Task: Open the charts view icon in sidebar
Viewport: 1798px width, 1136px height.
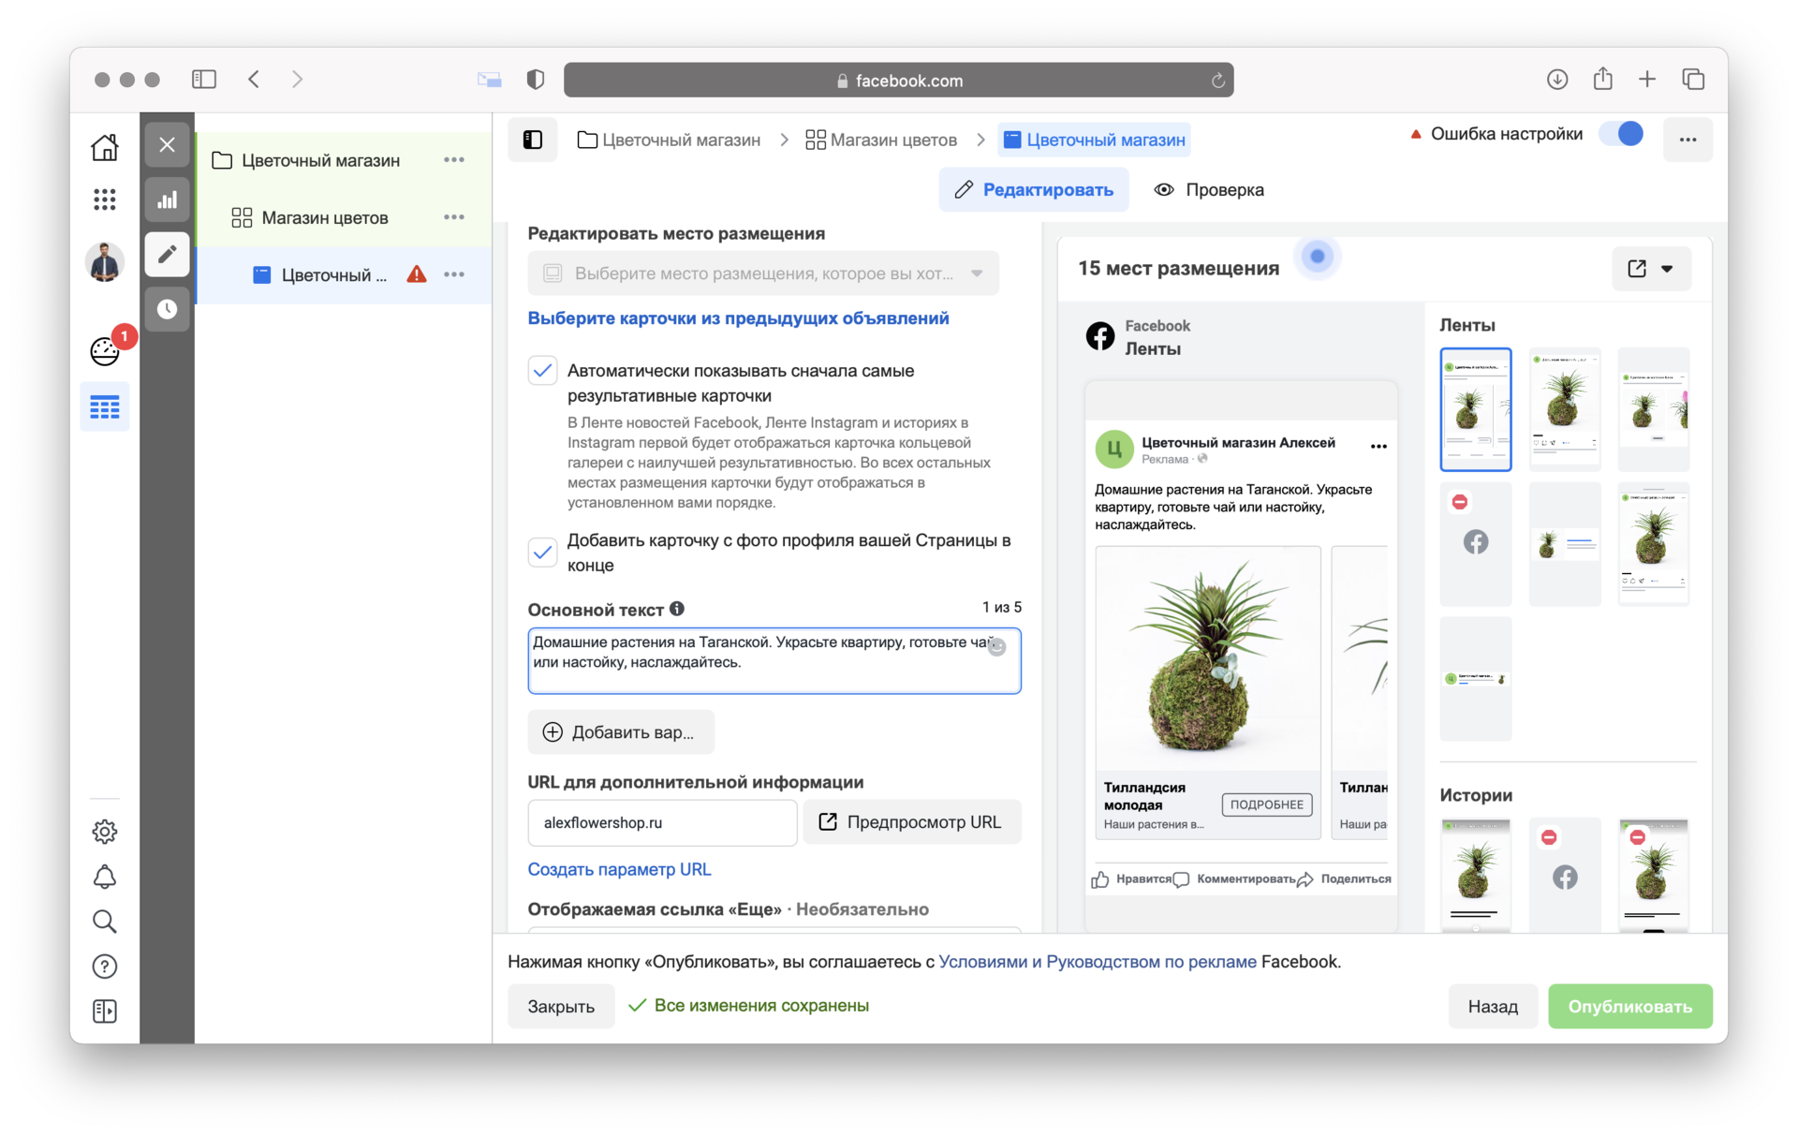Action: (x=167, y=199)
